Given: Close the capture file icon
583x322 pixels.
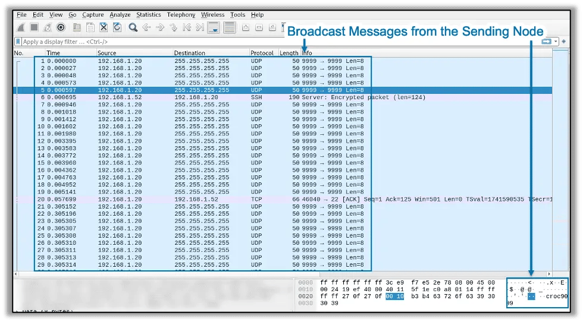Looking at the screenshot, I should coord(104,27).
